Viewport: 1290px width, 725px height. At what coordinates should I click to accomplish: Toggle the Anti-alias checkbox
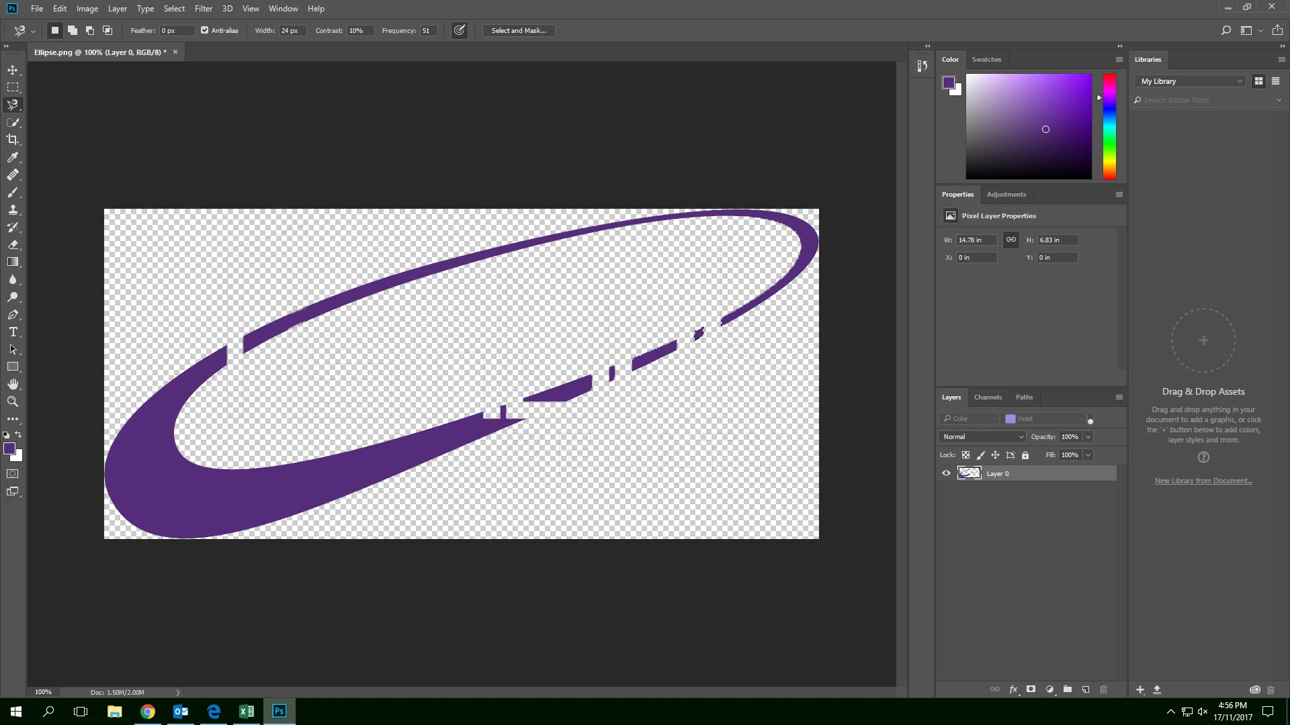pos(205,30)
